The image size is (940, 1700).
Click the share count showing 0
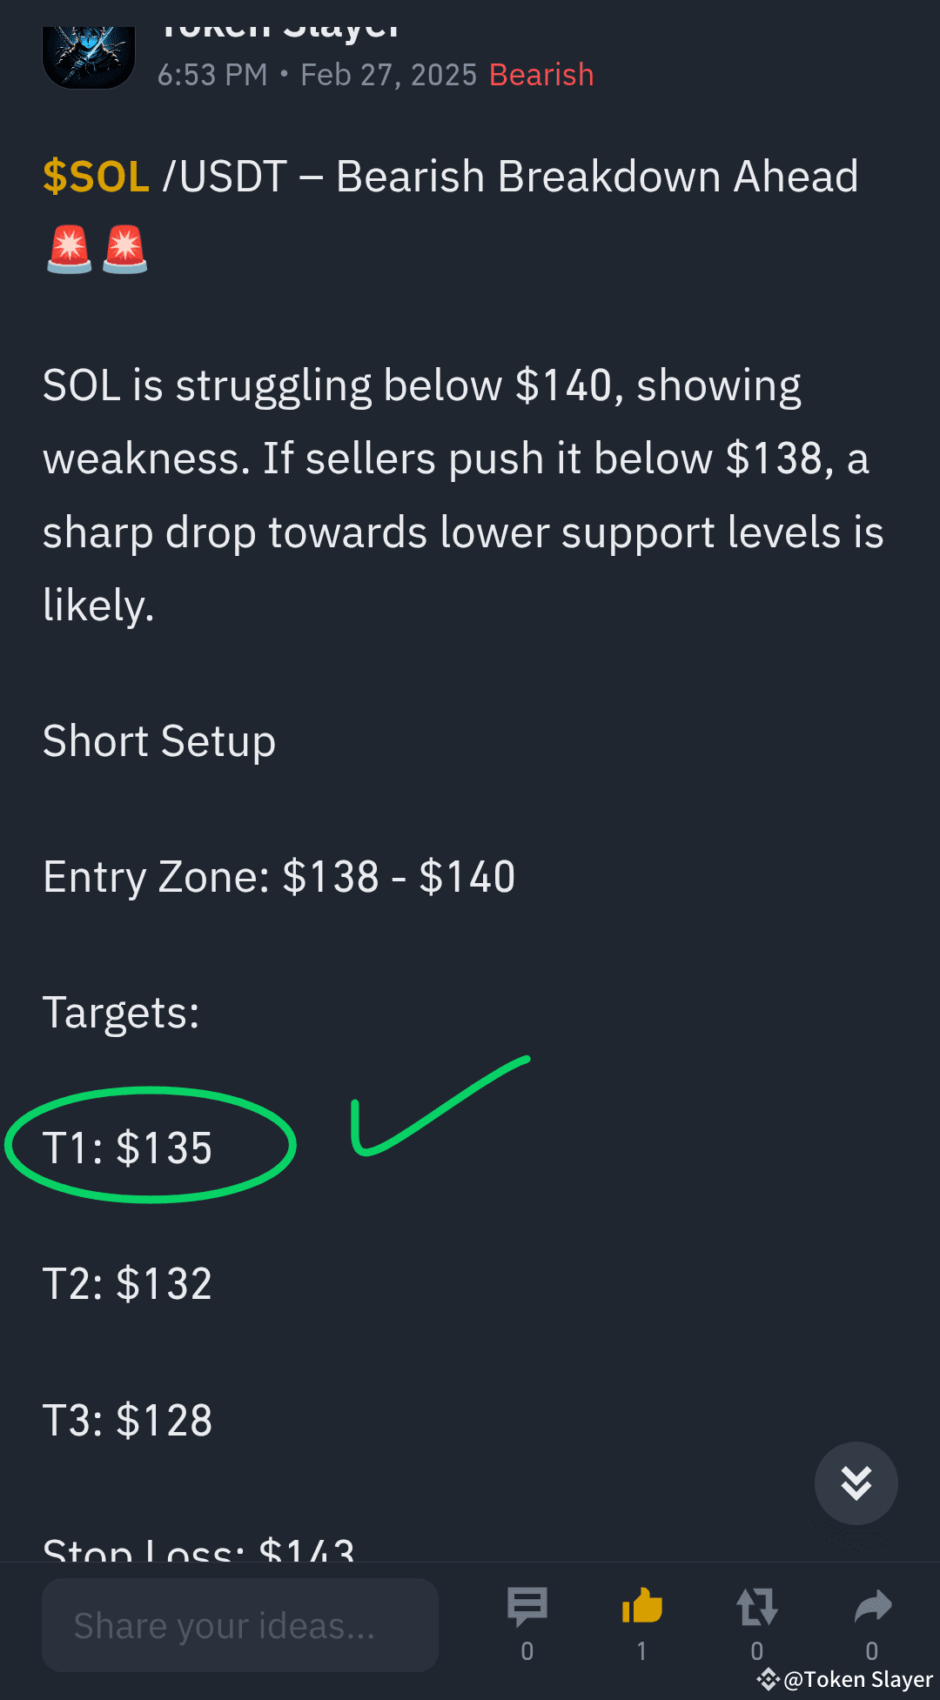873,1650
